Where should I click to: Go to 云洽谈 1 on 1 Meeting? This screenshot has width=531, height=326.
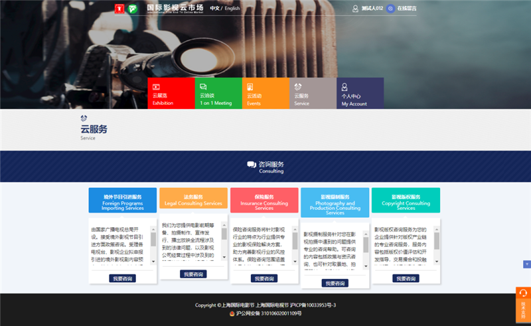(x=218, y=94)
